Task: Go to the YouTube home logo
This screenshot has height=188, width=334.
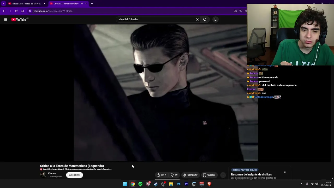Action: (19, 19)
